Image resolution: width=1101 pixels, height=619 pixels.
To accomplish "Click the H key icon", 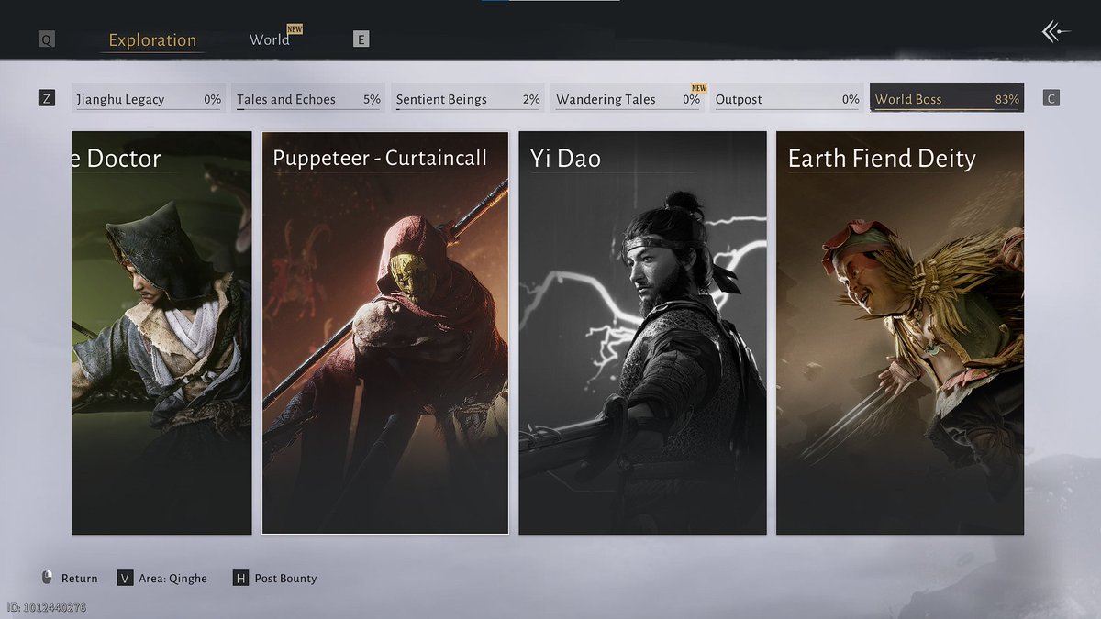I will 240,578.
